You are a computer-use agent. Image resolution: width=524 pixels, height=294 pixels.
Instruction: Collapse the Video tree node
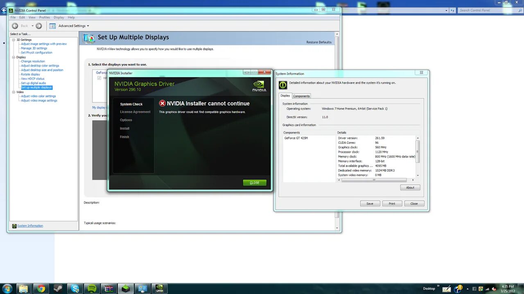pyautogui.click(x=14, y=92)
